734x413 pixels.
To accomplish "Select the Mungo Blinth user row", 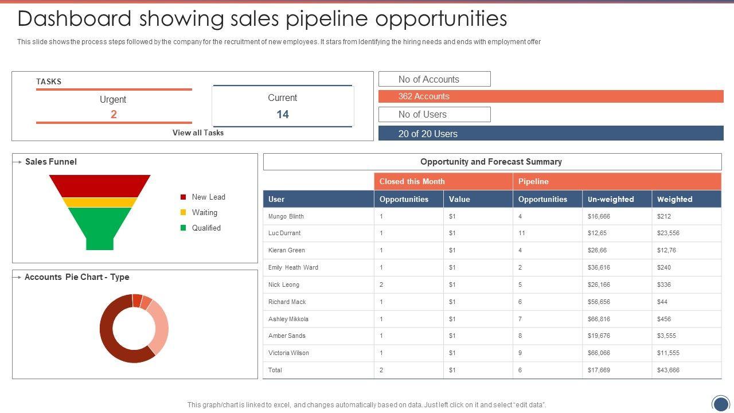I will pos(286,216).
